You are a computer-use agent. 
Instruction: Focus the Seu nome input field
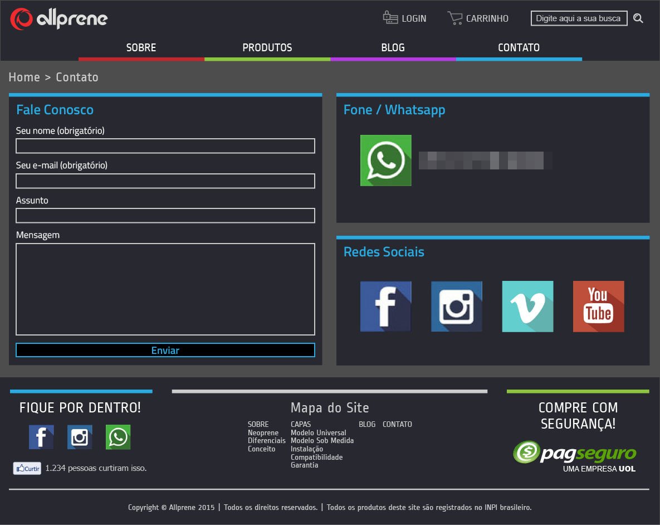click(165, 146)
